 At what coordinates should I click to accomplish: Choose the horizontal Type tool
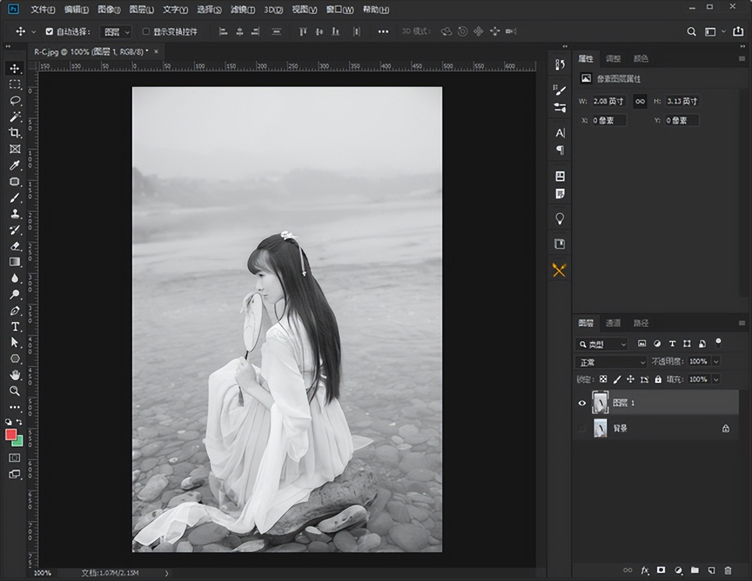pyautogui.click(x=15, y=326)
